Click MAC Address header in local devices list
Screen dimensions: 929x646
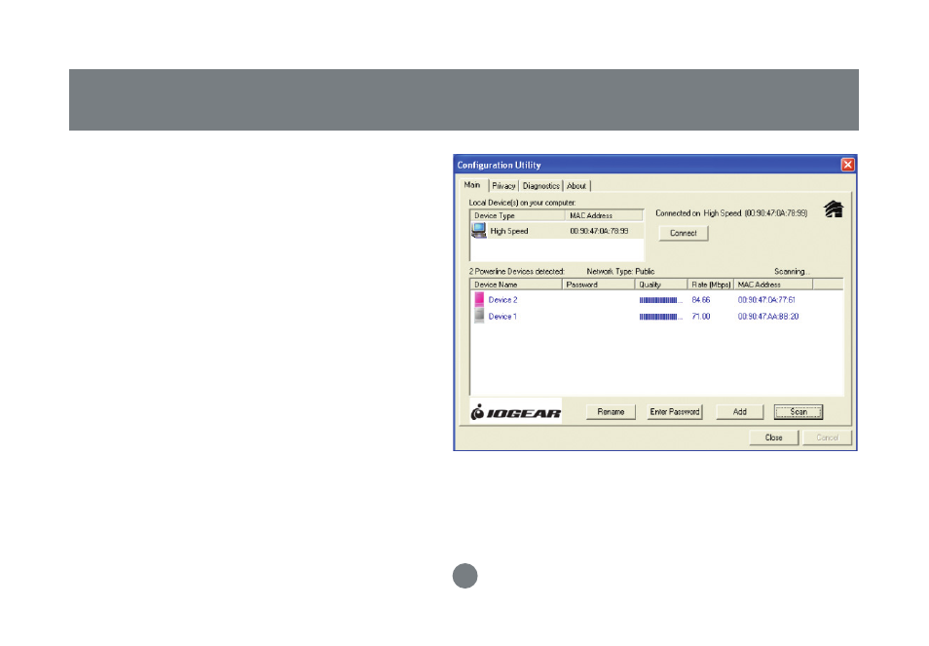pos(604,215)
